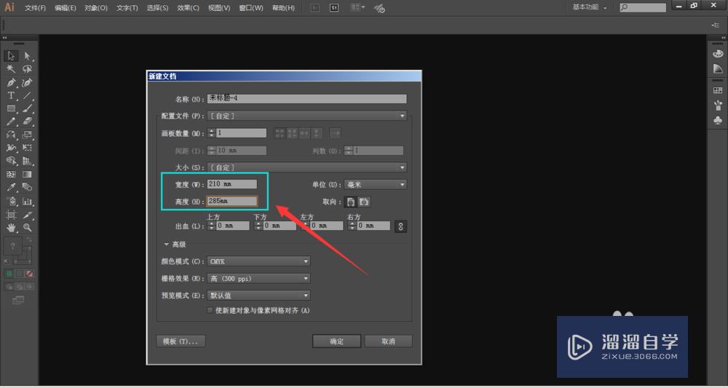The image size is (728, 388).
Task: Open the 颜色模式 CMYK dropdown
Action: click(258, 262)
